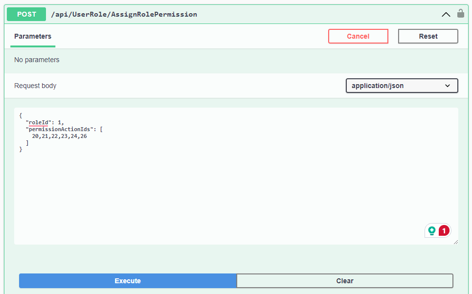Viewport: 472px width, 294px height.
Task: Open the request body content type dropdown
Action: coord(402,86)
